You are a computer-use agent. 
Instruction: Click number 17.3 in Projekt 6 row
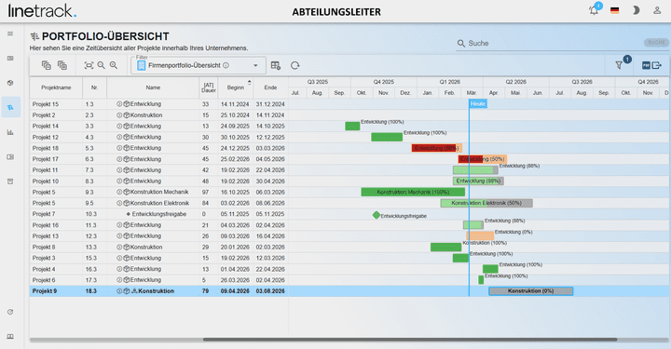click(x=90, y=280)
